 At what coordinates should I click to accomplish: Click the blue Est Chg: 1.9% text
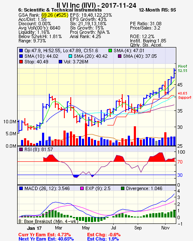(103, 239)
